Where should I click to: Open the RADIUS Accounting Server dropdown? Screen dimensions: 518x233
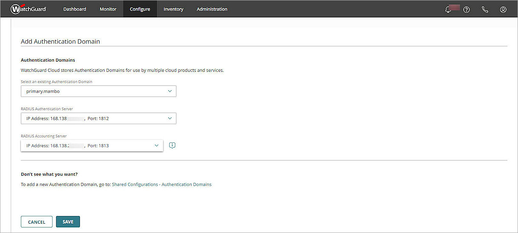[91, 146]
